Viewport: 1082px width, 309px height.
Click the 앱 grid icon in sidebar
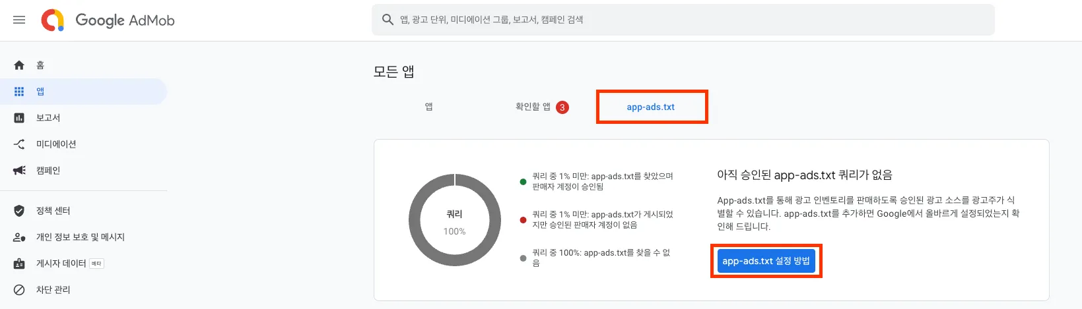coord(19,92)
